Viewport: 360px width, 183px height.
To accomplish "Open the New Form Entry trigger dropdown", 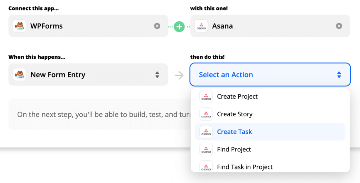I will (x=88, y=74).
